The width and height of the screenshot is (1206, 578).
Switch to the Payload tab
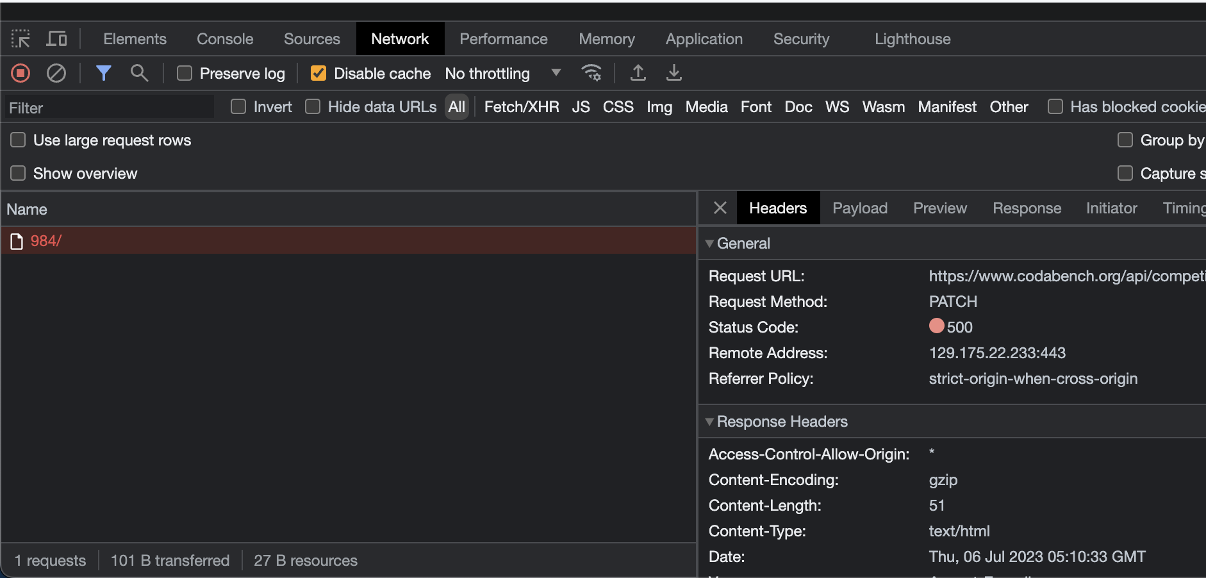click(x=859, y=208)
